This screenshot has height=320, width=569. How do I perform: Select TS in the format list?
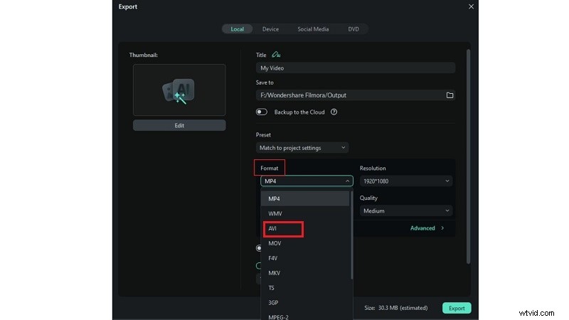click(x=305, y=288)
